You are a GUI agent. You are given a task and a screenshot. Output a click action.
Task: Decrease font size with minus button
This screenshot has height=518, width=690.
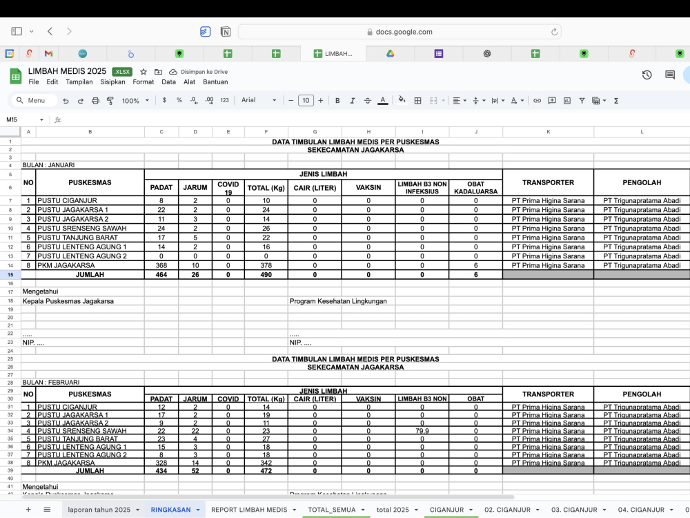click(291, 100)
